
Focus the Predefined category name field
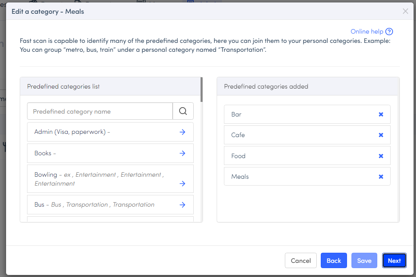click(x=100, y=111)
